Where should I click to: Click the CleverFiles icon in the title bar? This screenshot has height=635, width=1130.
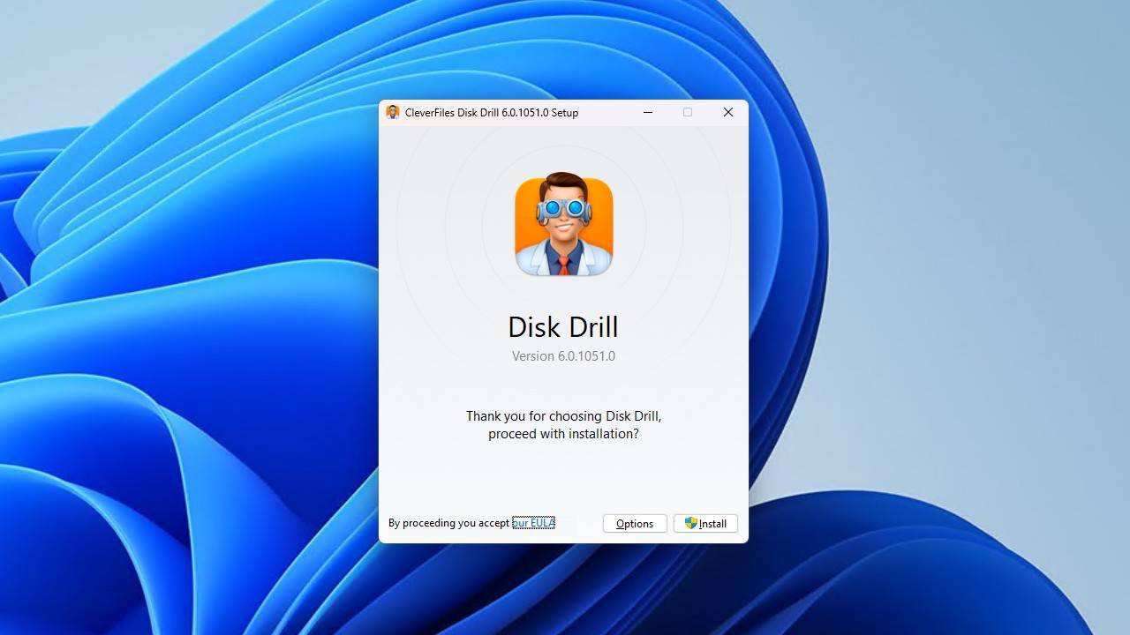tap(393, 112)
